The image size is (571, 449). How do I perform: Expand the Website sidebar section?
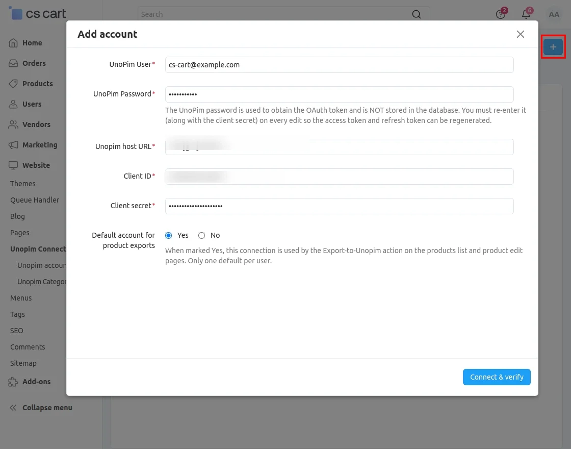click(x=36, y=165)
